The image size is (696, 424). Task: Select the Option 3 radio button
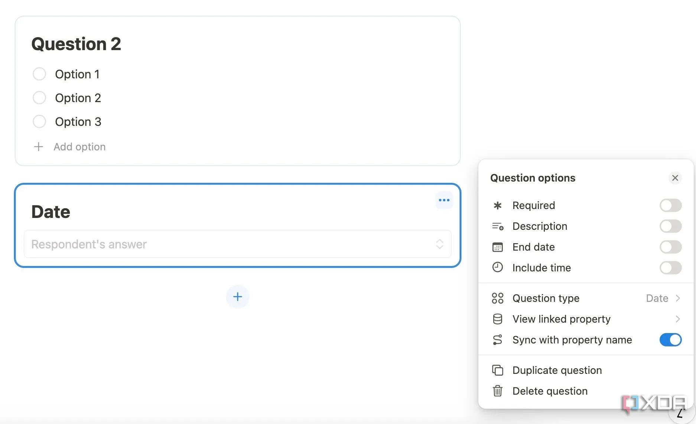pyautogui.click(x=39, y=121)
